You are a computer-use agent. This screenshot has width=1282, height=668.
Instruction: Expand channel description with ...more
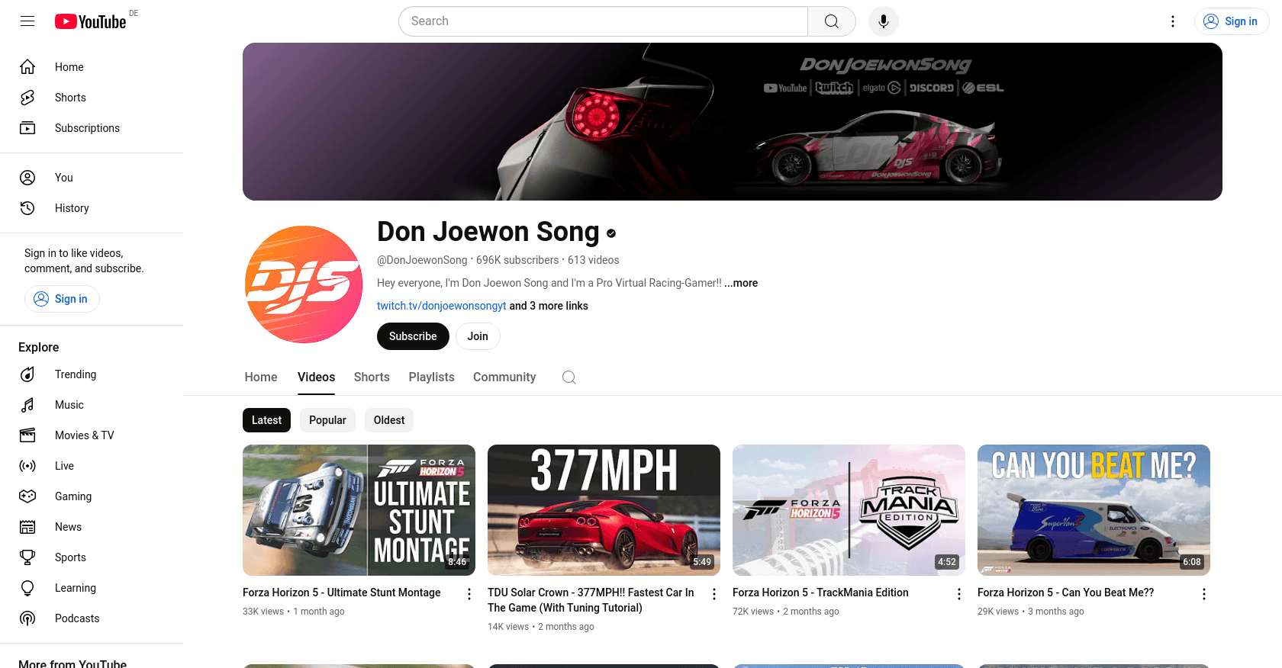point(741,283)
